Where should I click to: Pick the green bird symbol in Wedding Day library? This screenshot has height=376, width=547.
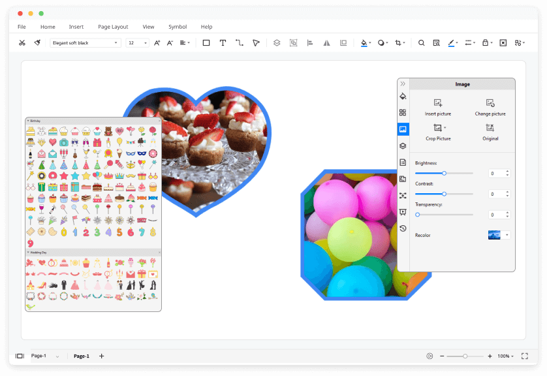pos(30,307)
